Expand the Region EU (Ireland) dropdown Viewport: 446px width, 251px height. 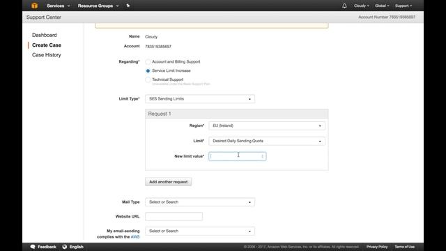[267, 125]
